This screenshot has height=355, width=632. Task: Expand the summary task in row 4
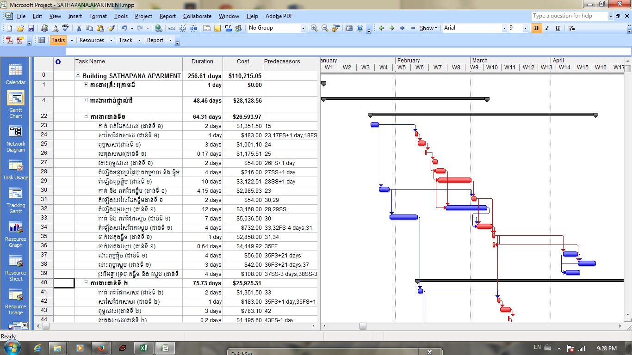[86, 100]
